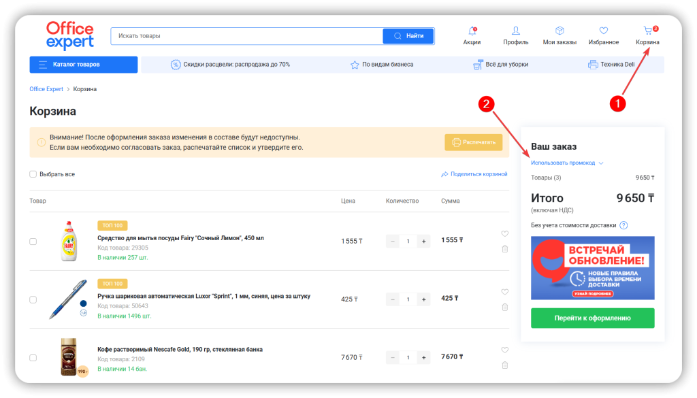
Task: Click the Fairy quantity input field
Action: pos(408,242)
